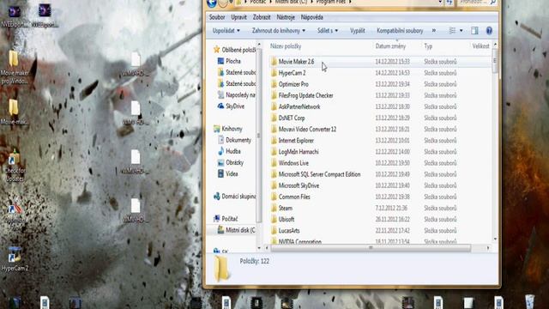Select Plocha in navigation pane
549x309 pixels.
click(229, 61)
